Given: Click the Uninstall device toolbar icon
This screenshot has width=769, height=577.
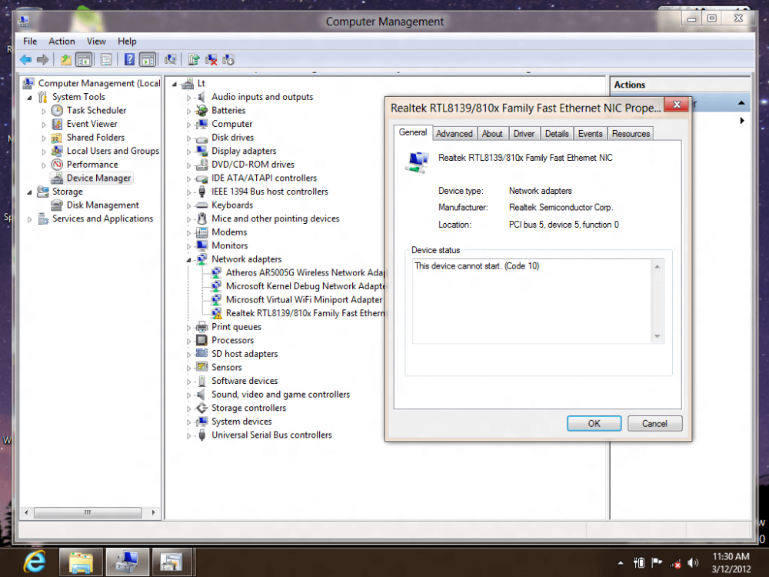Looking at the screenshot, I should [211, 59].
